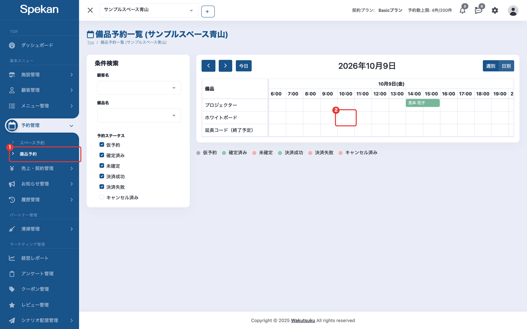Click the 延長コード（終了予定） row label

229,130
